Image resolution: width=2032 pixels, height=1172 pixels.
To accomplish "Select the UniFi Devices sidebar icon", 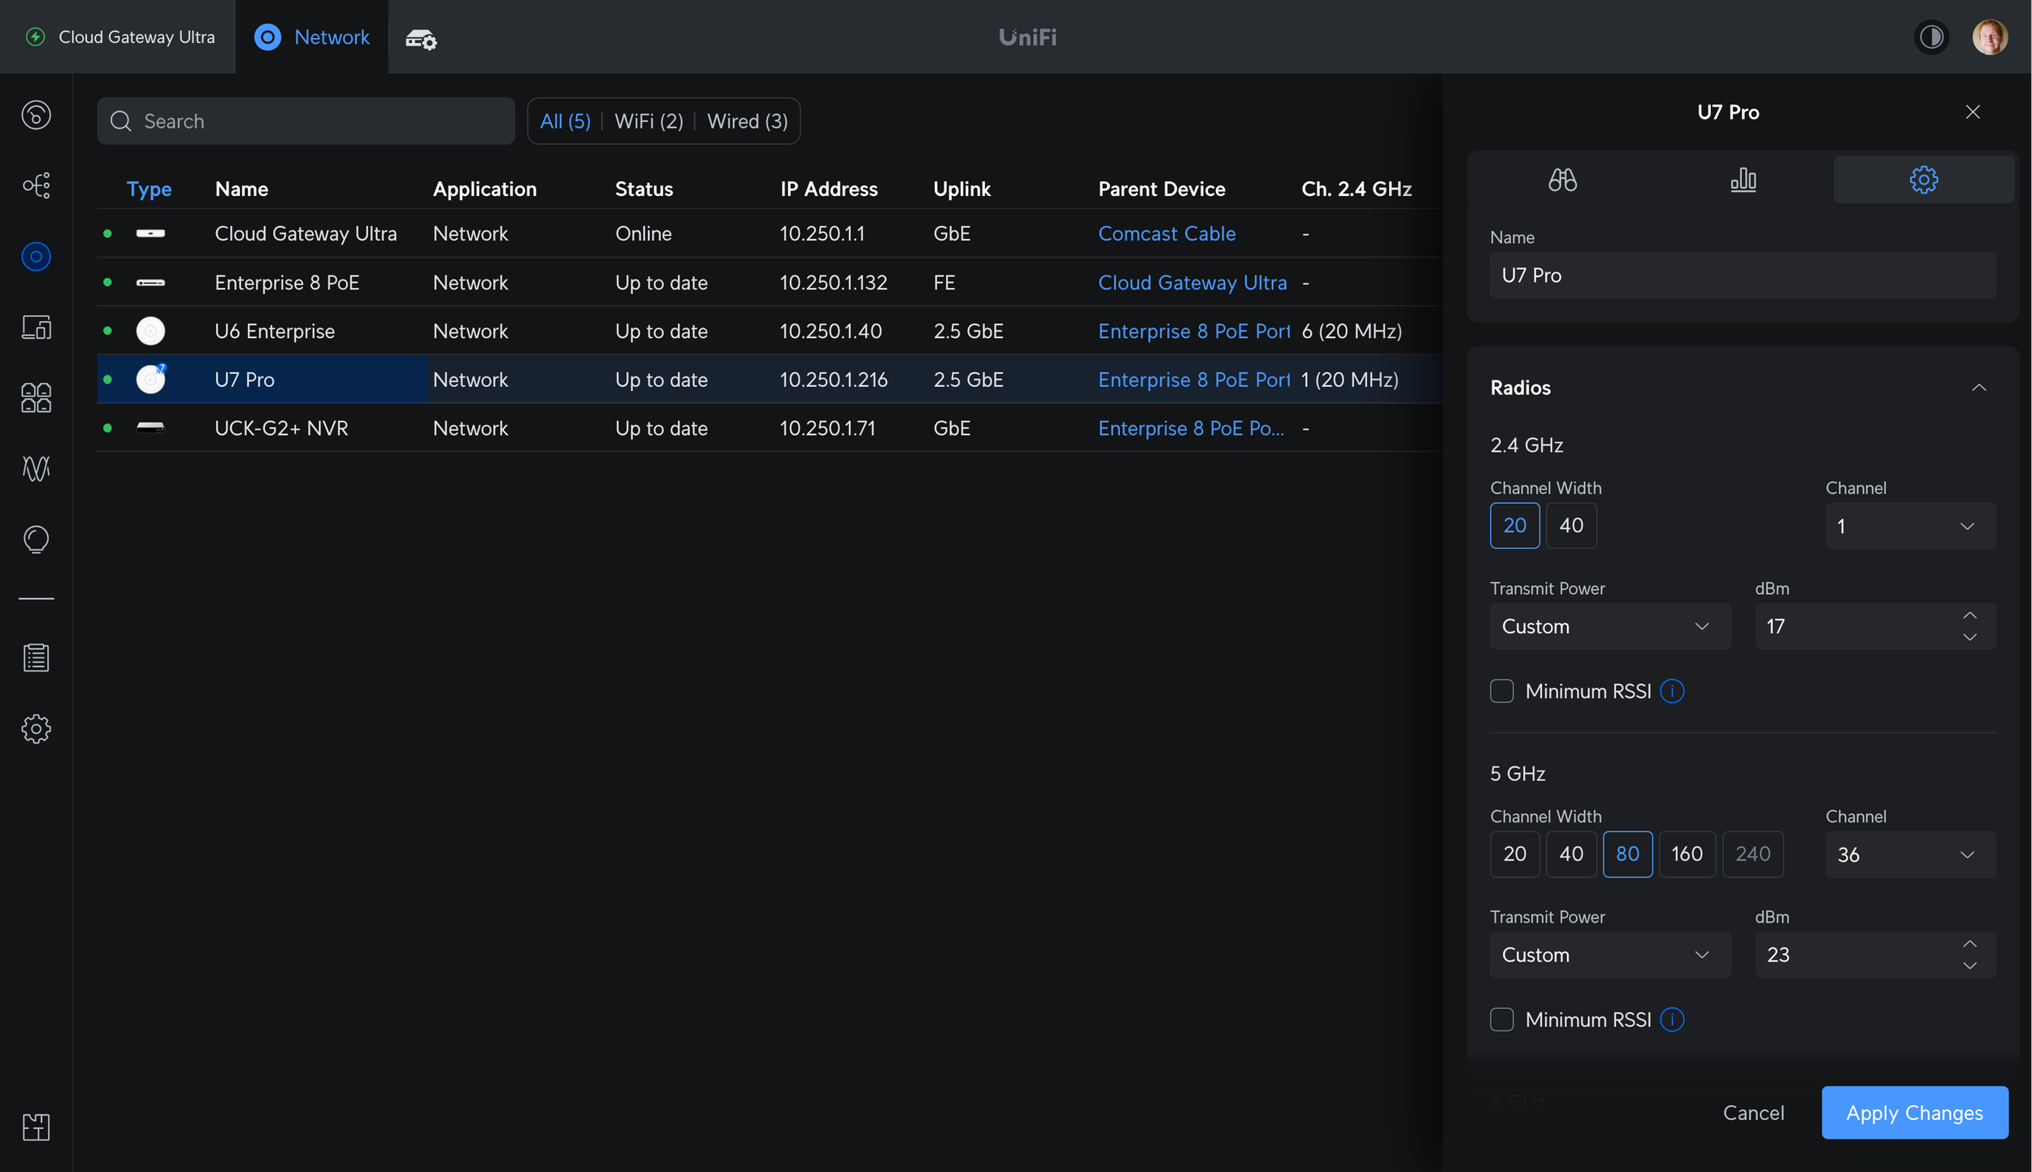I will click(x=36, y=257).
